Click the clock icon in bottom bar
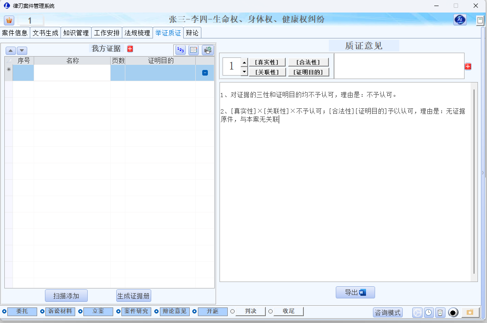Screen dimensions: 487x323 pyautogui.click(x=428, y=313)
